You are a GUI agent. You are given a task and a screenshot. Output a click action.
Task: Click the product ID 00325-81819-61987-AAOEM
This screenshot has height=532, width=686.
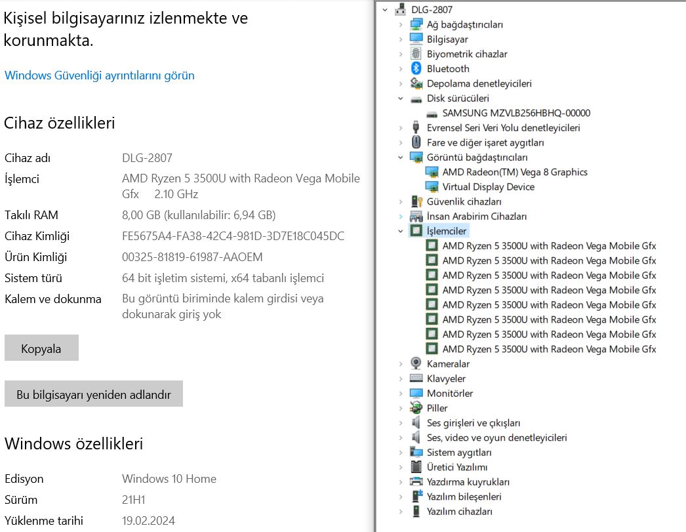pos(192,257)
